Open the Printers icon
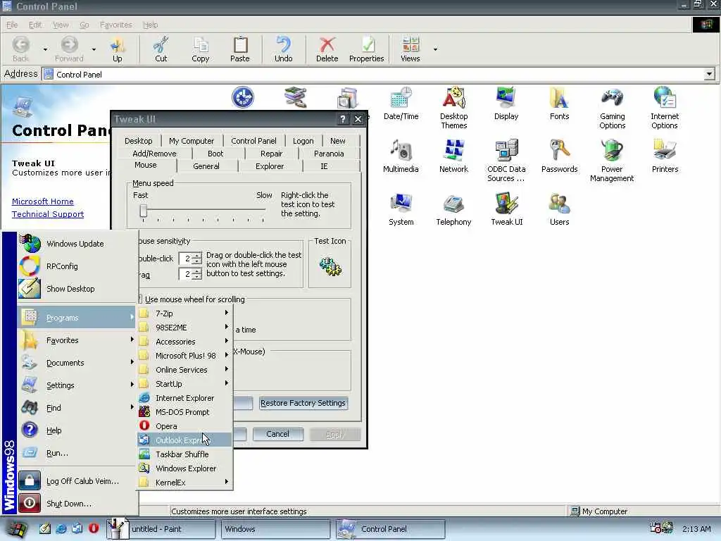This screenshot has width=721, height=541. click(665, 156)
